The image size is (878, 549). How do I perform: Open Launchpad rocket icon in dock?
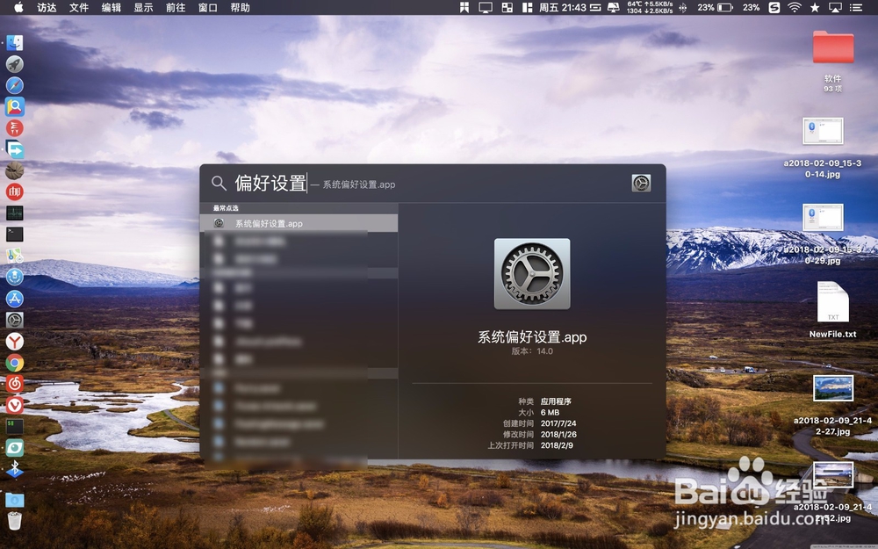15,64
